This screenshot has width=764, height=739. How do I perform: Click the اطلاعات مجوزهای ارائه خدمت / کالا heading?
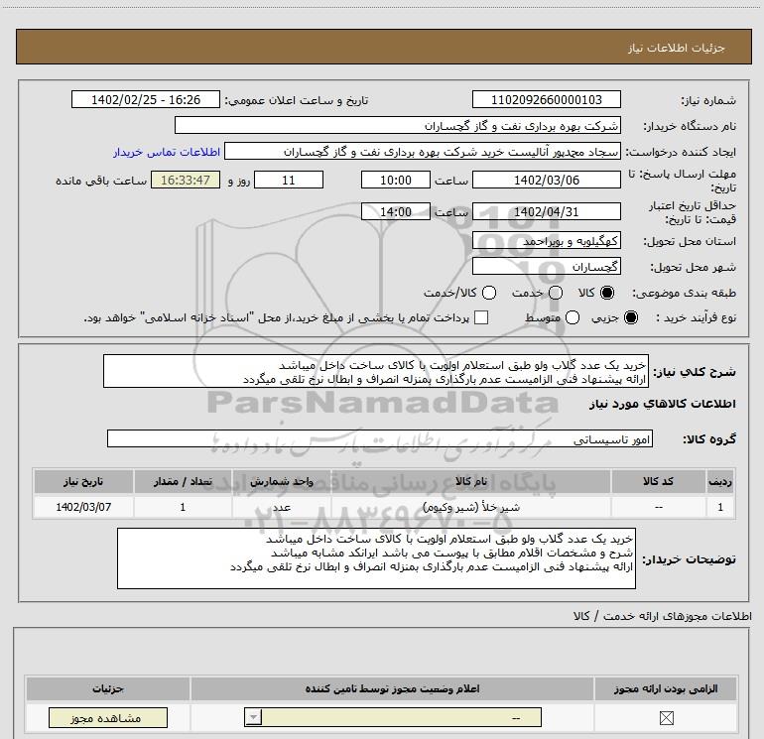[x=662, y=616]
